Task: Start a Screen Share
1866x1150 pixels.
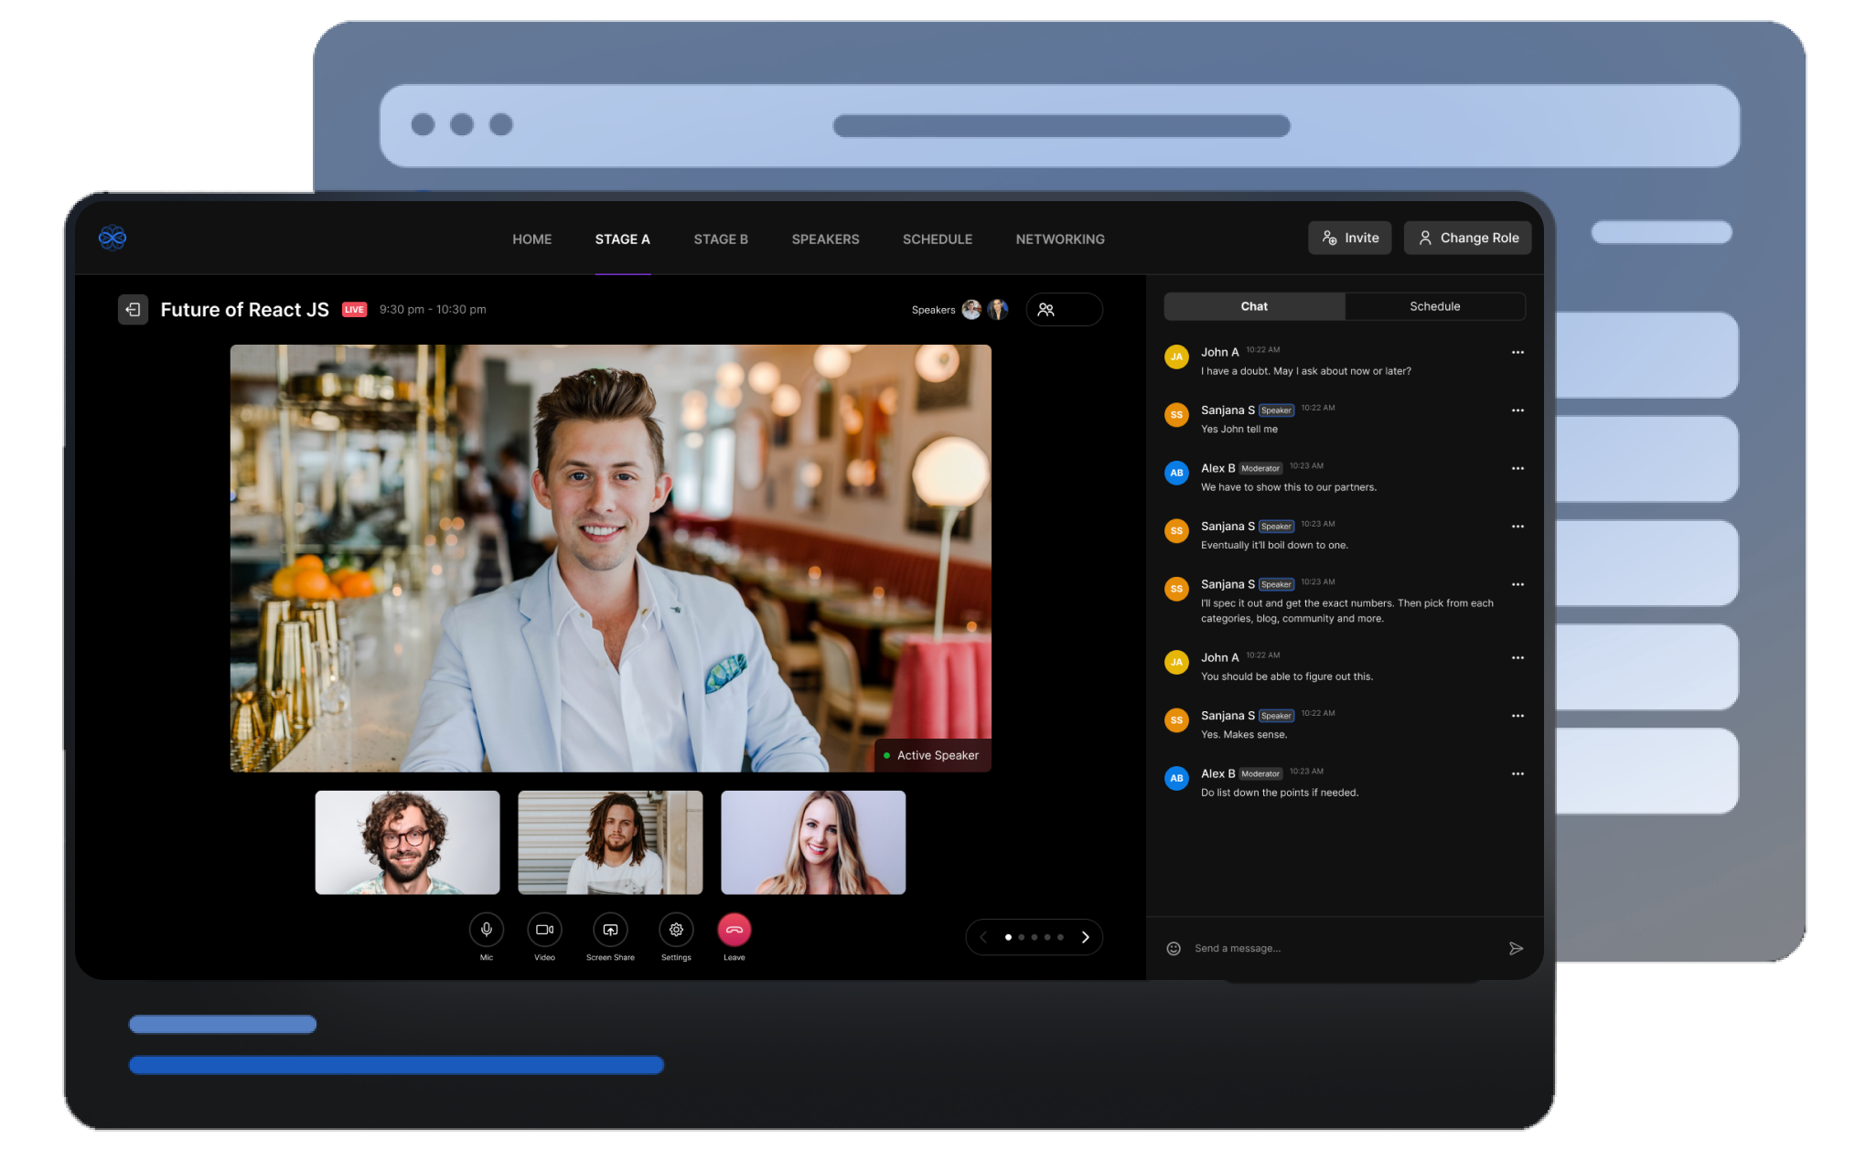Action: point(610,930)
